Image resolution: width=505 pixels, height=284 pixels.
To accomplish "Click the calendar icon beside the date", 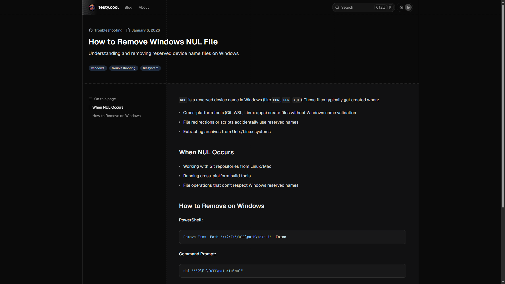I will (128, 30).
